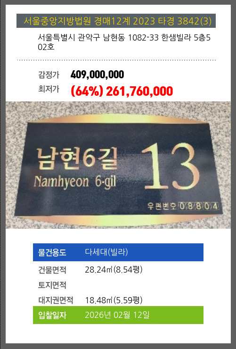236x349 pixels.
Task: Click the 토지면적 label
Action: click(x=52, y=285)
